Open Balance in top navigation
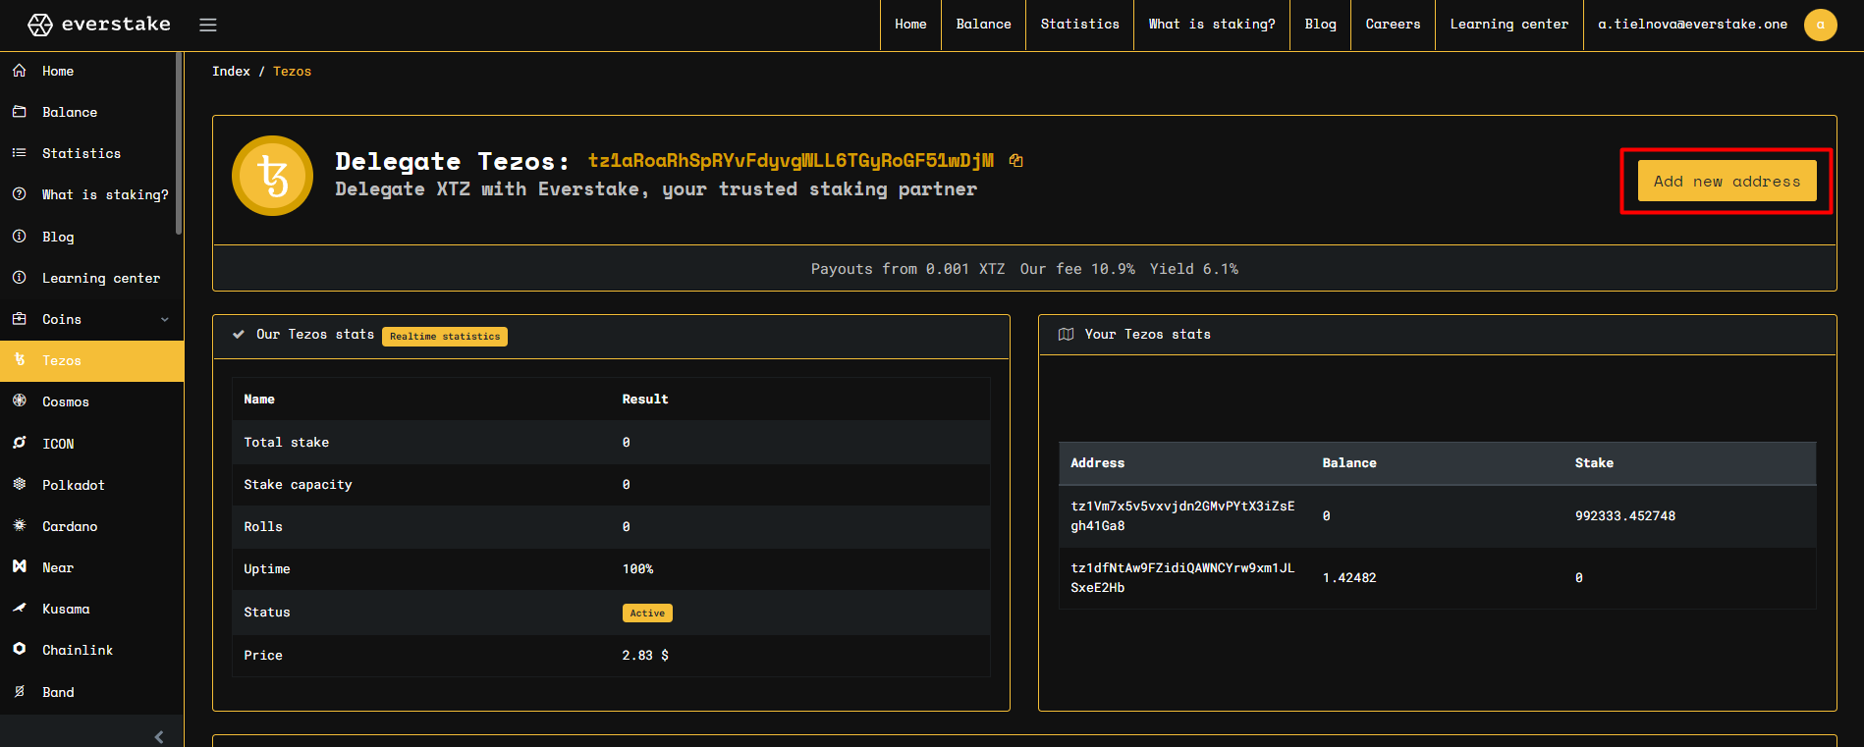1864x747 pixels. 984,25
